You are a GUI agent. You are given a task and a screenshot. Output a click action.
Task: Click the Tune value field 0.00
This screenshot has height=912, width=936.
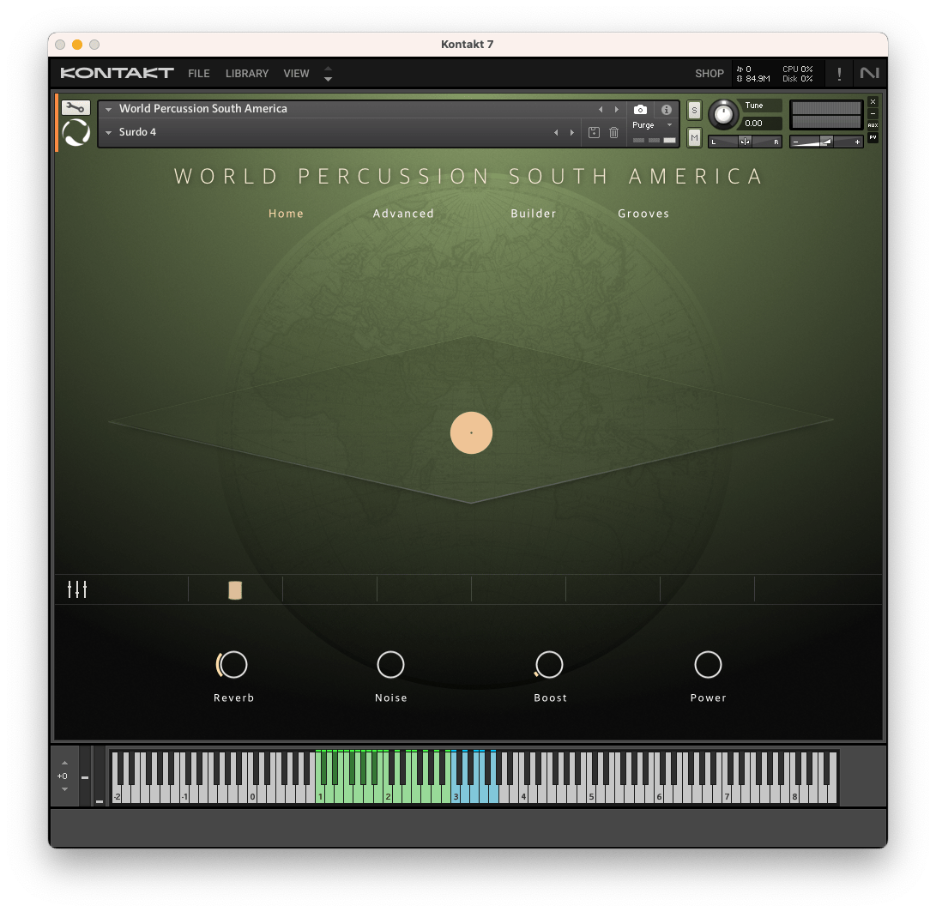coord(761,123)
